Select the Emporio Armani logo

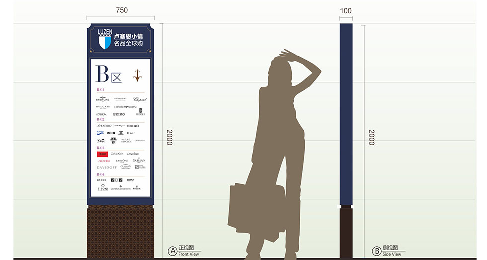point(125,107)
